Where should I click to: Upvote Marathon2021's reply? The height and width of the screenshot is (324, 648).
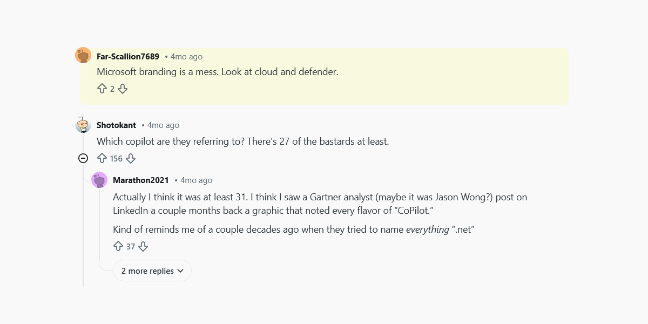pyautogui.click(x=119, y=246)
